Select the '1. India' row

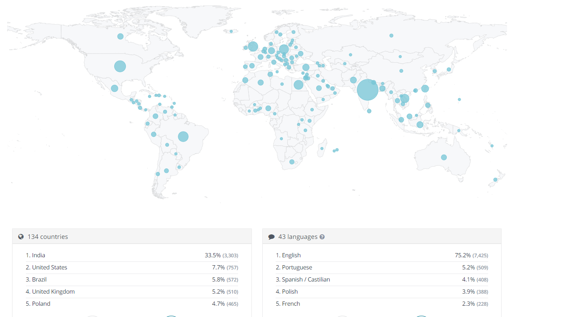[x=132, y=255]
